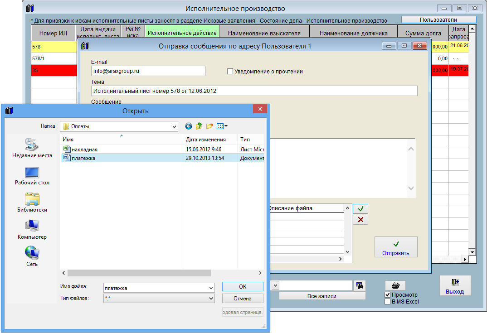Sort files by Дата изменения column
487x333 pixels.
(205, 140)
